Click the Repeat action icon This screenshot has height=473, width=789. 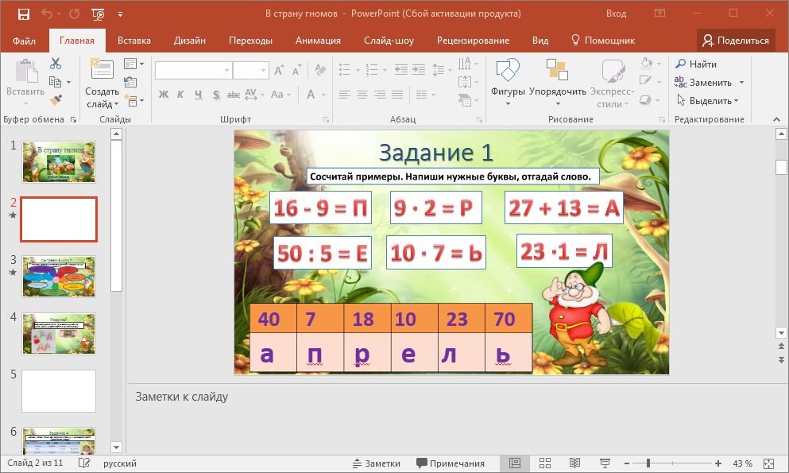(x=75, y=14)
